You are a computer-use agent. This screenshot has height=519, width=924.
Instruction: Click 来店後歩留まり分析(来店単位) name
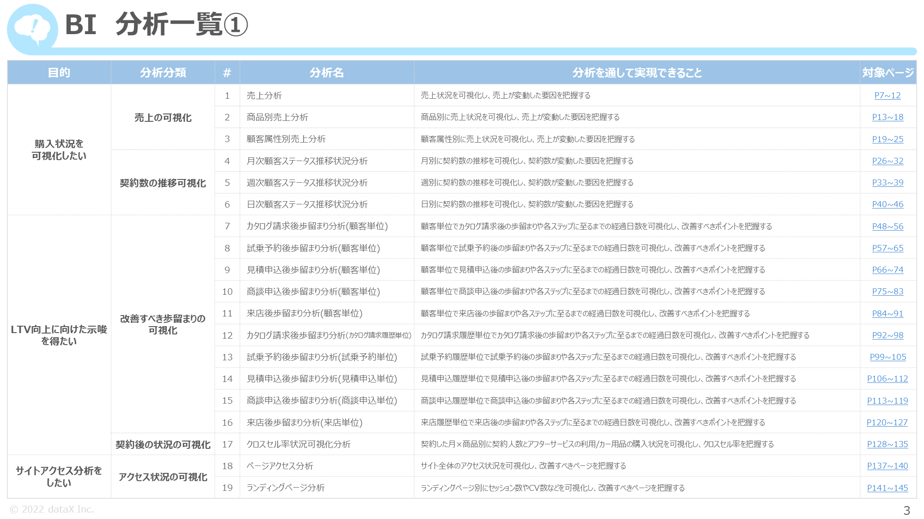coord(304,423)
